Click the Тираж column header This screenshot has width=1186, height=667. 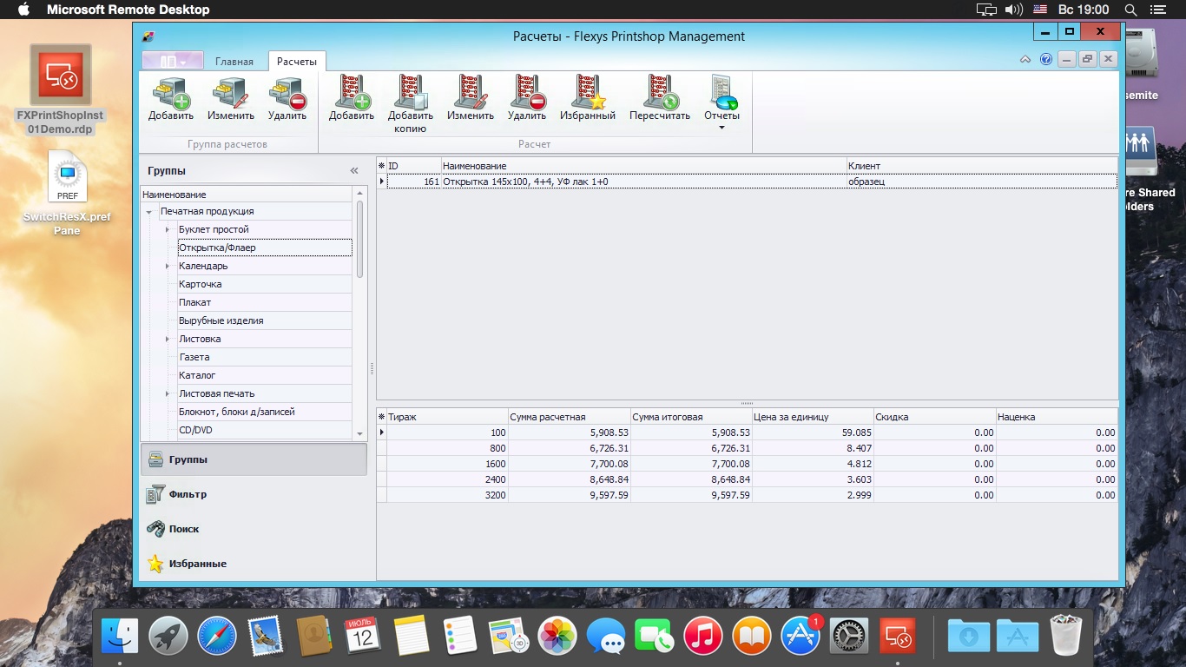[x=447, y=417]
